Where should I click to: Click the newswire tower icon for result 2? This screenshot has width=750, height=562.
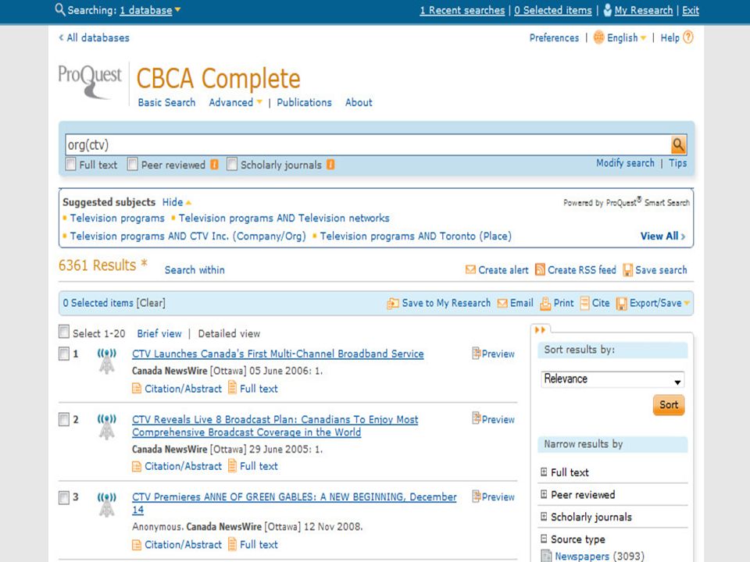tap(107, 426)
